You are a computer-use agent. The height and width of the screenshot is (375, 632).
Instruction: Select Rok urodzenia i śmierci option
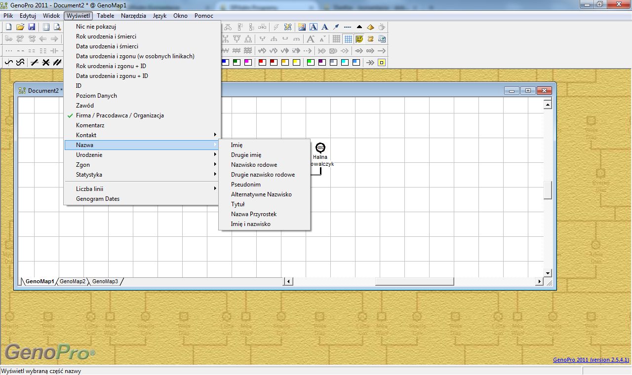tap(142, 37)
